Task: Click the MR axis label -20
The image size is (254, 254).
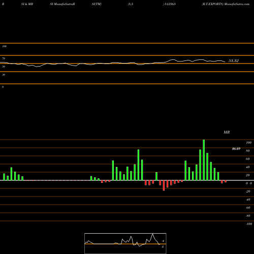Action: [x=248, y=192]
